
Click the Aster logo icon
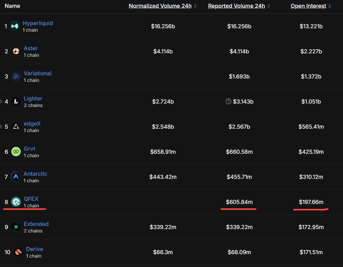[16, 51]
